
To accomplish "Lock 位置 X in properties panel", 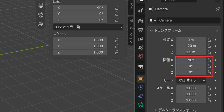I will point(209,40).
